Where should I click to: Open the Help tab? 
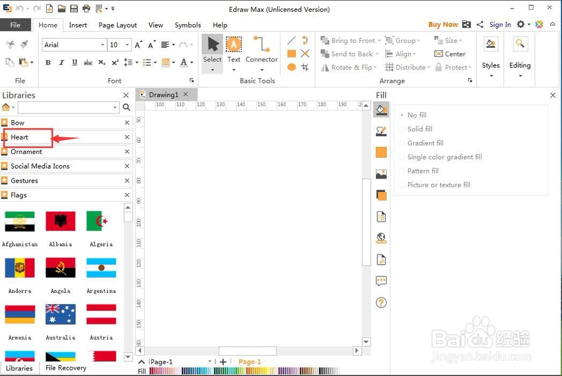tap(220, 25)
